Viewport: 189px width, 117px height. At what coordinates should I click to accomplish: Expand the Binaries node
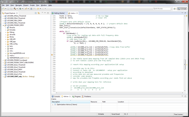coord(5,28)
